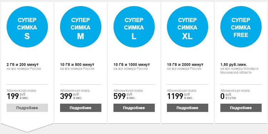The width and height of the screenshot is (268, 134).
Task: Click the Супер Симка S blue circle
Action: 27,27
